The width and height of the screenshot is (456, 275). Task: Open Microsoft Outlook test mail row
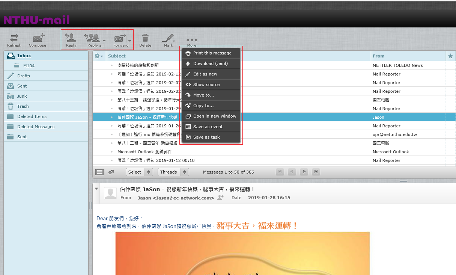tap(144, 152)
